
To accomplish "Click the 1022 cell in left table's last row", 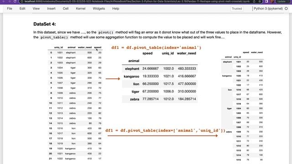I will [x=60, y=159].
